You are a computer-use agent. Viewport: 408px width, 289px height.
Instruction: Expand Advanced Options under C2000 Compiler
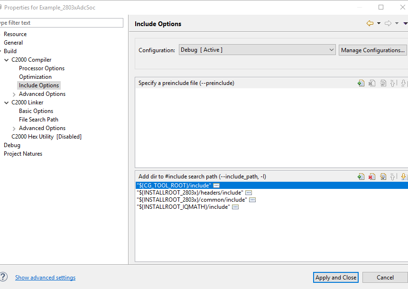pyautogui.click(x=14, y=94)
